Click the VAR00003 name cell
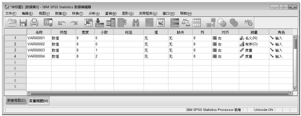Viewport: 301px width, 116px height. pyautogui.click(x=39, y=50)
